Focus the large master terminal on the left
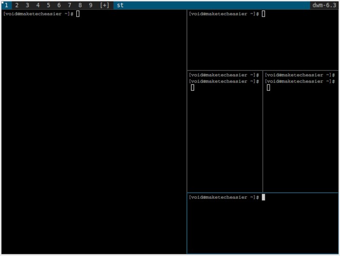The image size is (340, 256). click(x=94, y=132)
